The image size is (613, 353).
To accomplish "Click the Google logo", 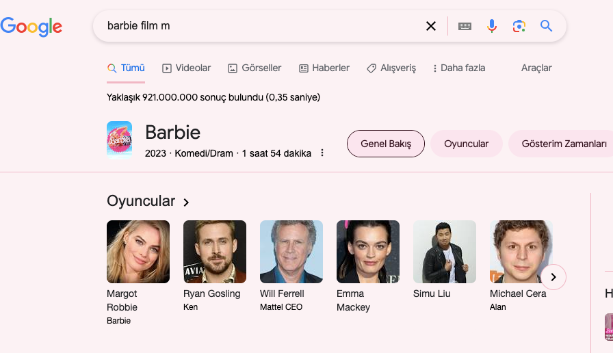I will coord(31,27).
